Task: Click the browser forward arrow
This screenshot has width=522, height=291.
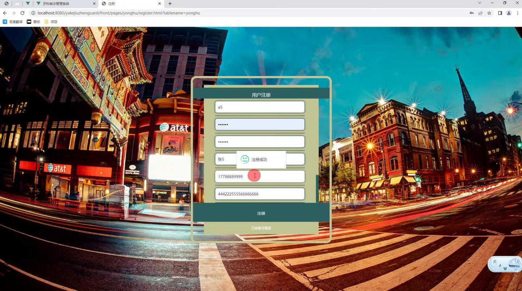Action: point(13,13)
